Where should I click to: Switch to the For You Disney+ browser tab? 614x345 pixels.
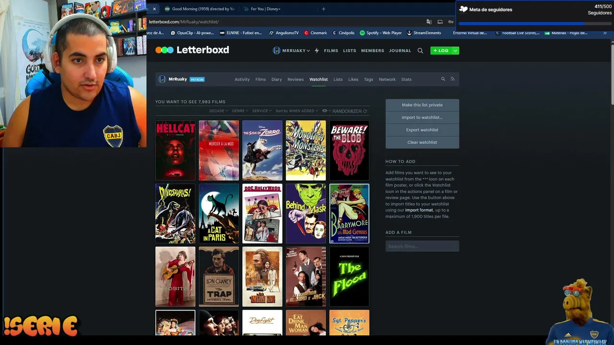click(x=278, y=9)
